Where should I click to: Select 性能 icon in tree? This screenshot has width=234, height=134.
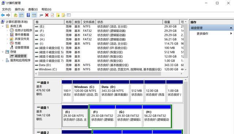[x=12, y=43]
